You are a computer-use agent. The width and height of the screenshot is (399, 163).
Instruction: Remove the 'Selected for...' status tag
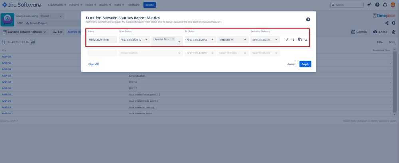[x=173, y=39]
